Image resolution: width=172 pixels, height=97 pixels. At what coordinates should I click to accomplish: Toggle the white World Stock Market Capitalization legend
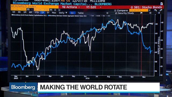click(29, 15)
